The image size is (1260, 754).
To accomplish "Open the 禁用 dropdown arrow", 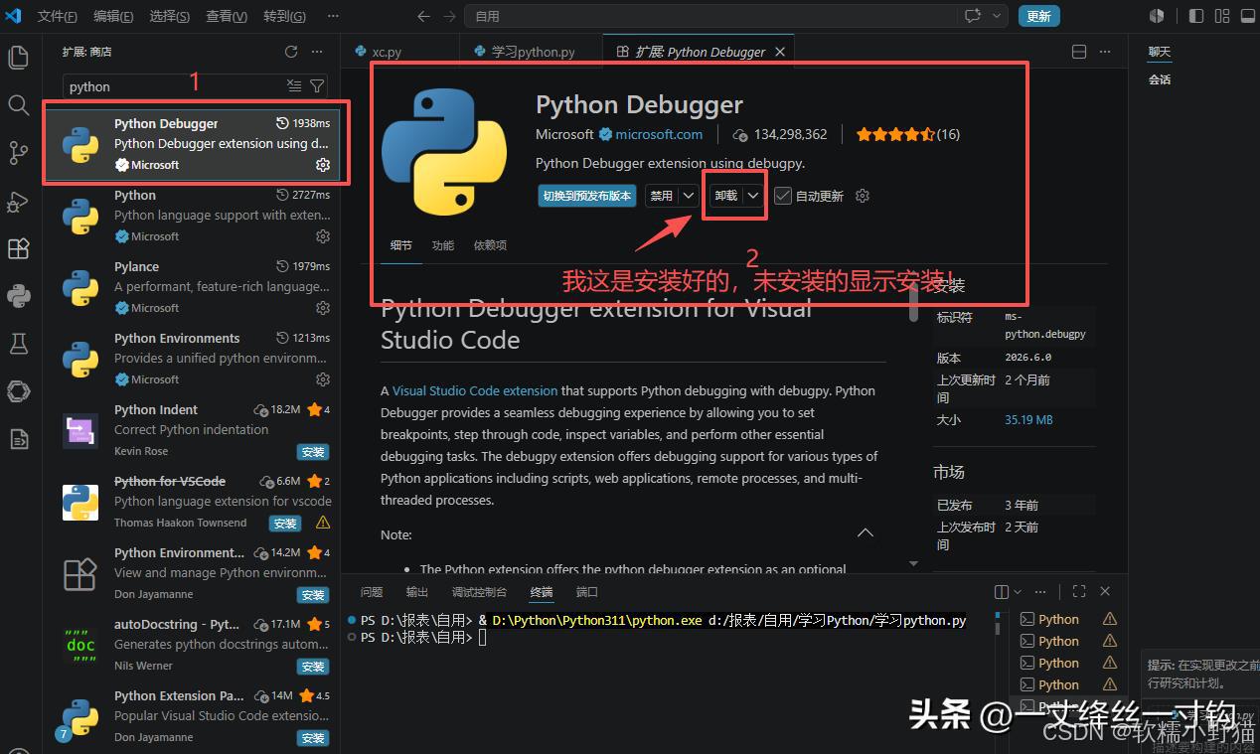I will (688, 196).
